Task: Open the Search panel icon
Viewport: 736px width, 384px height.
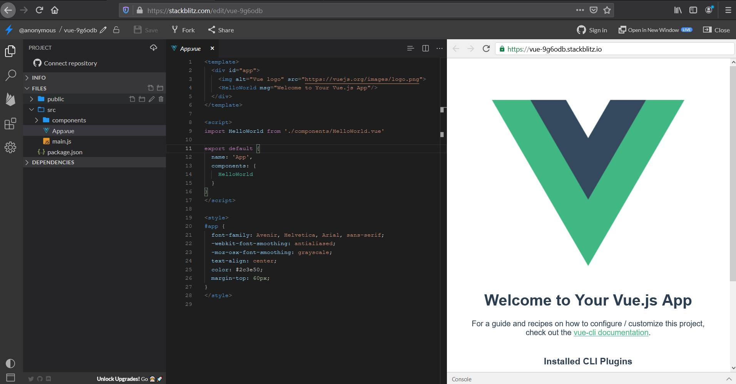Action: pos(10,75)
